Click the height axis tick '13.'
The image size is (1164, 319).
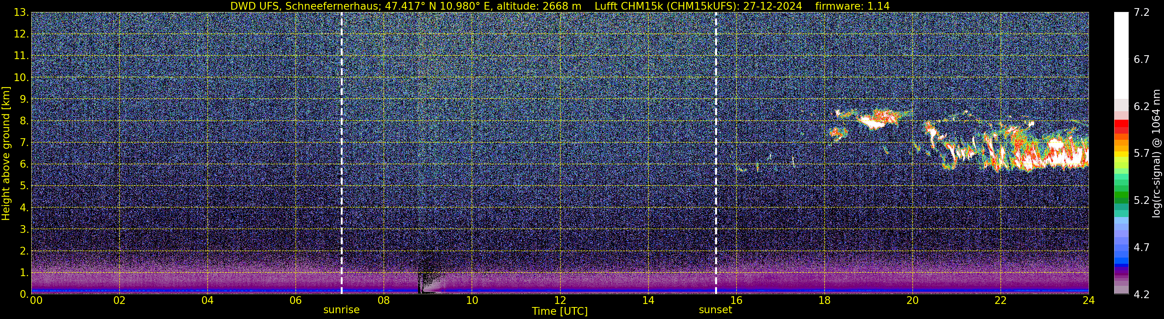click(22, 13)
